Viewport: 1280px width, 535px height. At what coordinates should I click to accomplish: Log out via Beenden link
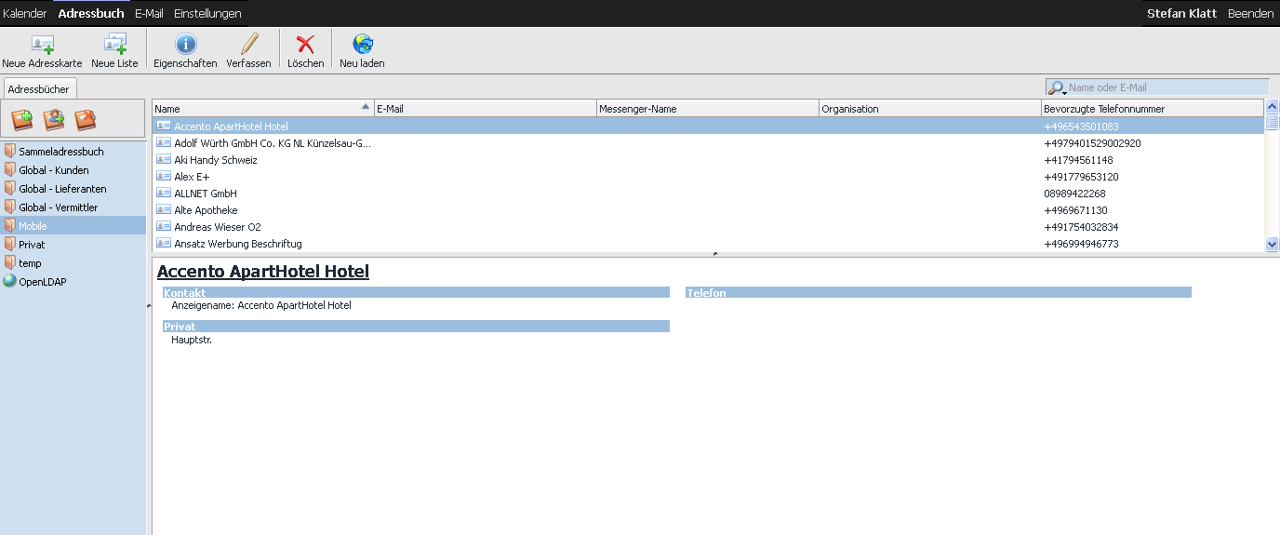pos(1250,14)
